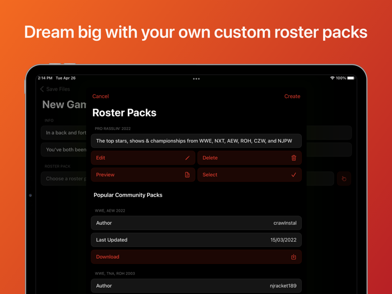
Task: Click the PRO RASSLIN' 2022 section label
Action: click(x=113, y=128)
